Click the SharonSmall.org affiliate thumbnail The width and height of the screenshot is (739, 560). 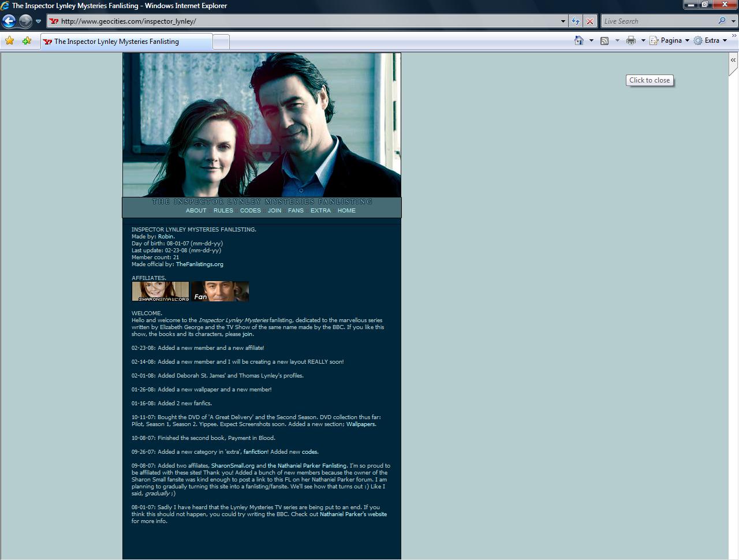point(161,292)
